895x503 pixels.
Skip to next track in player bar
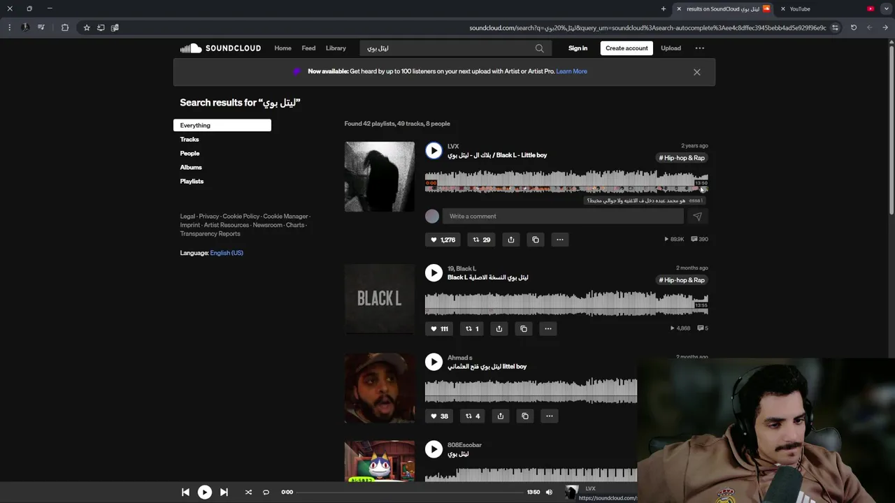224,492
